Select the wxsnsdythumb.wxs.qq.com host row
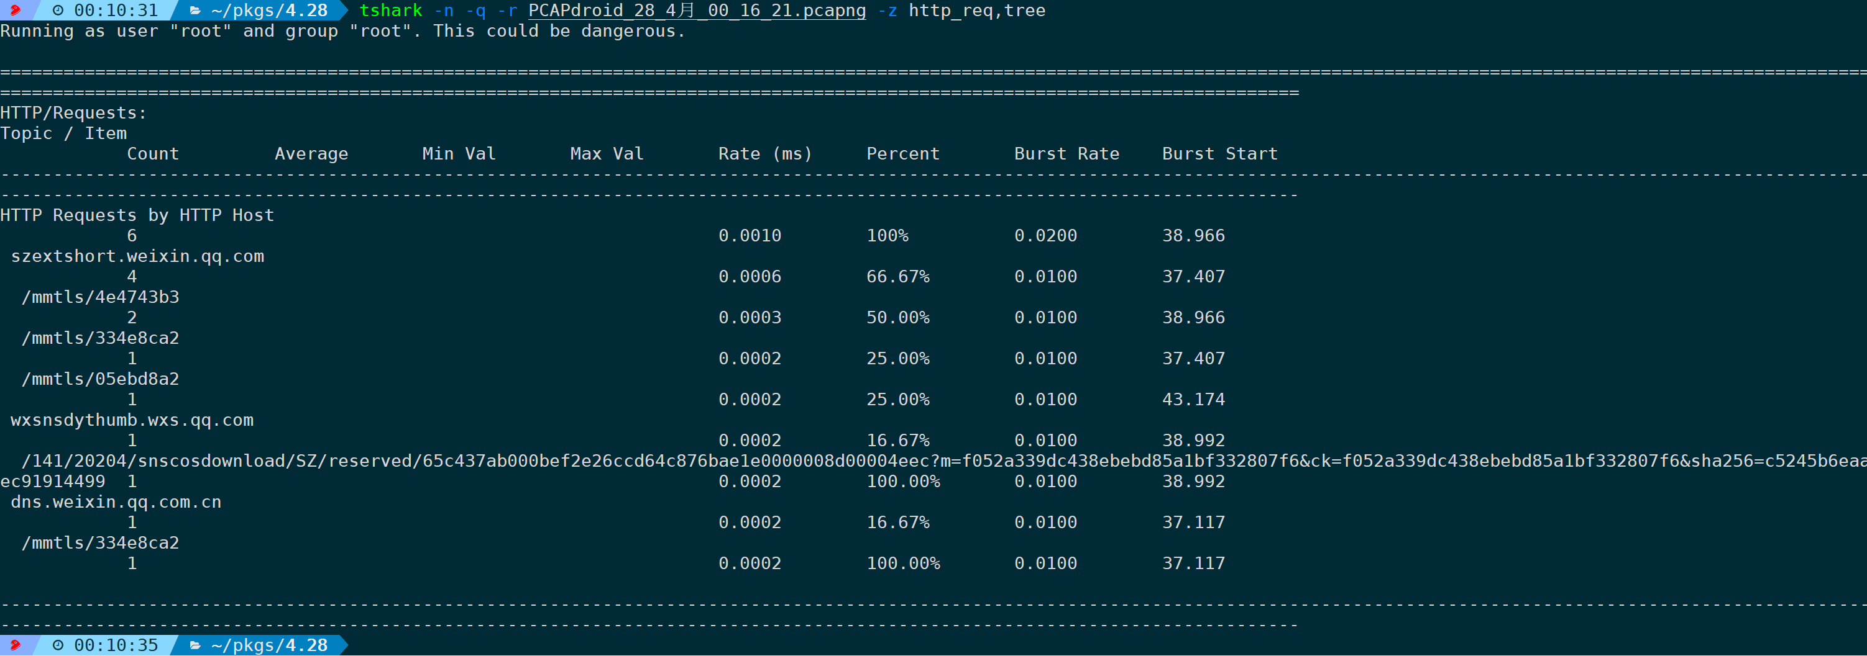1867x656 pixels. 132,420
